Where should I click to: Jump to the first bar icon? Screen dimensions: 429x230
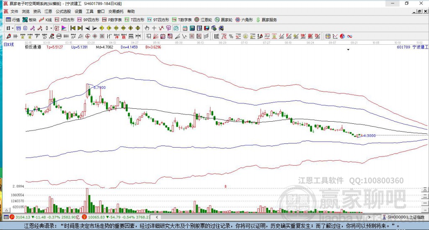(73, 28)
